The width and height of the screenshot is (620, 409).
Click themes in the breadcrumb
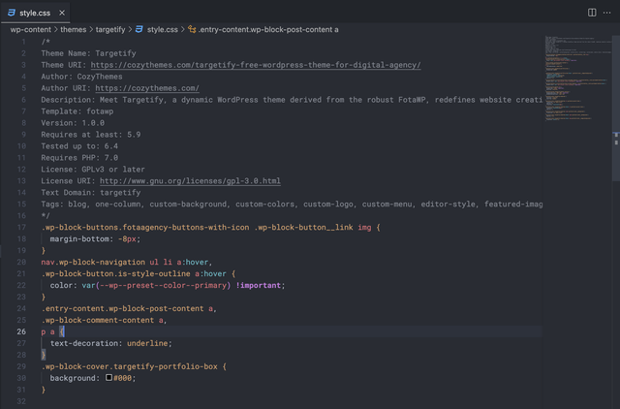tap(74, 30)
